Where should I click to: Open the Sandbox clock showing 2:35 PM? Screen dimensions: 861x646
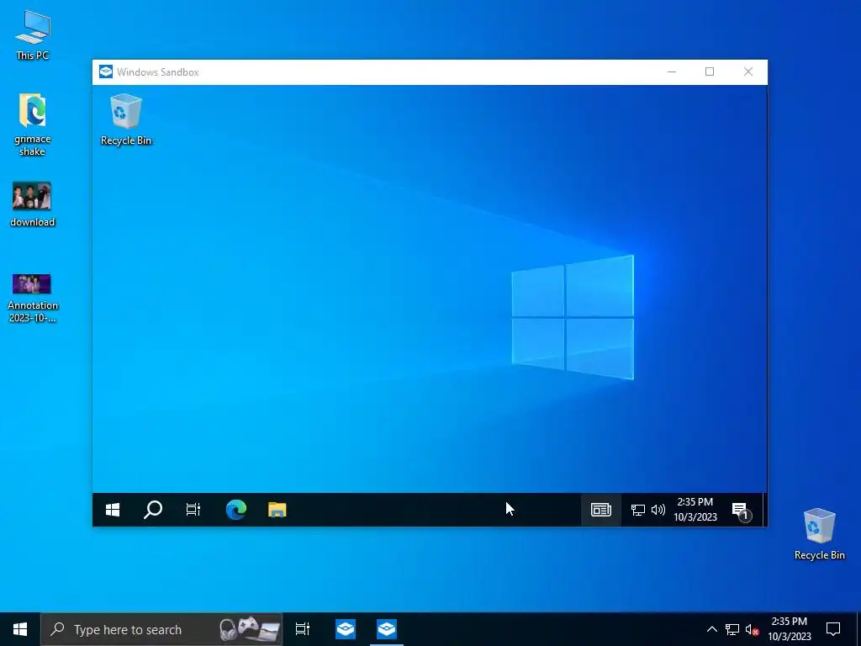(695, 510)
